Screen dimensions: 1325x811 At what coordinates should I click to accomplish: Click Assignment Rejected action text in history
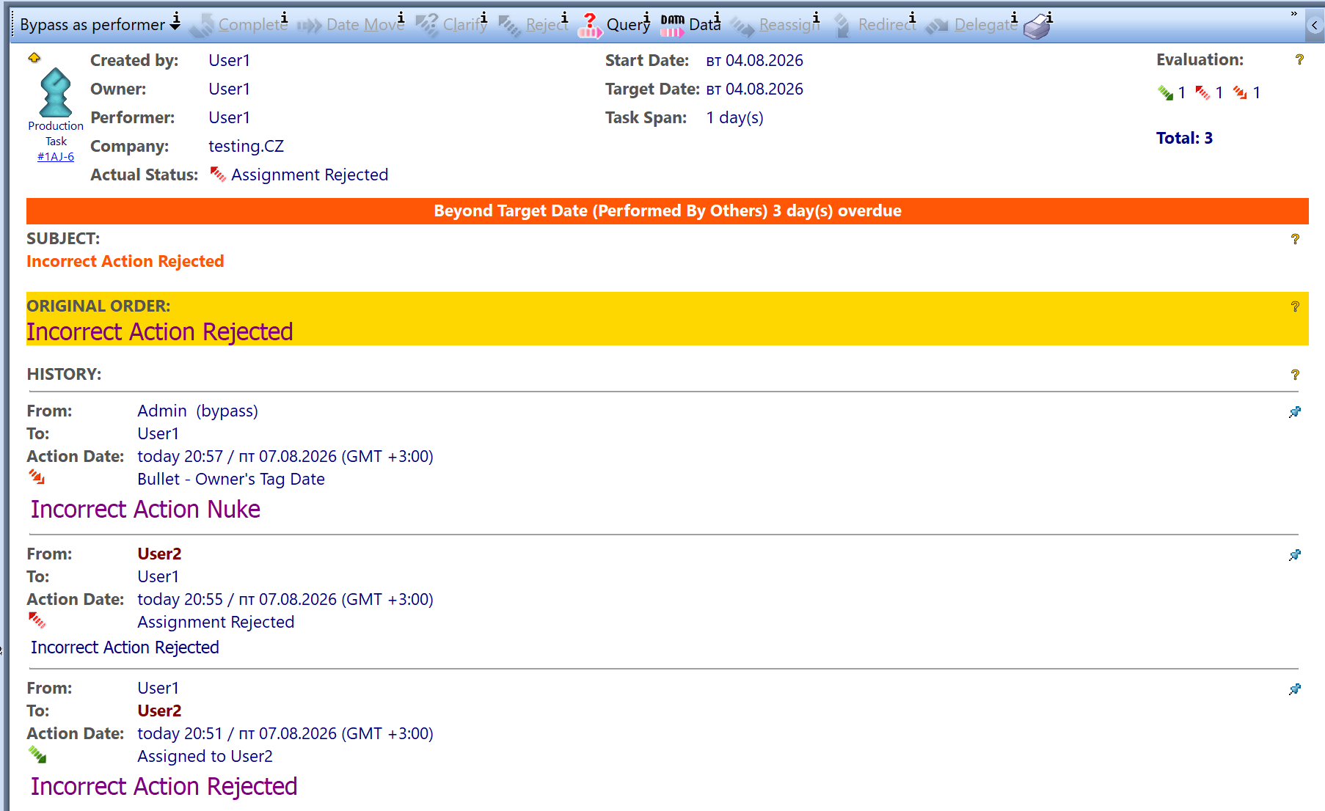pyautogui.click(x=216, y=622)
